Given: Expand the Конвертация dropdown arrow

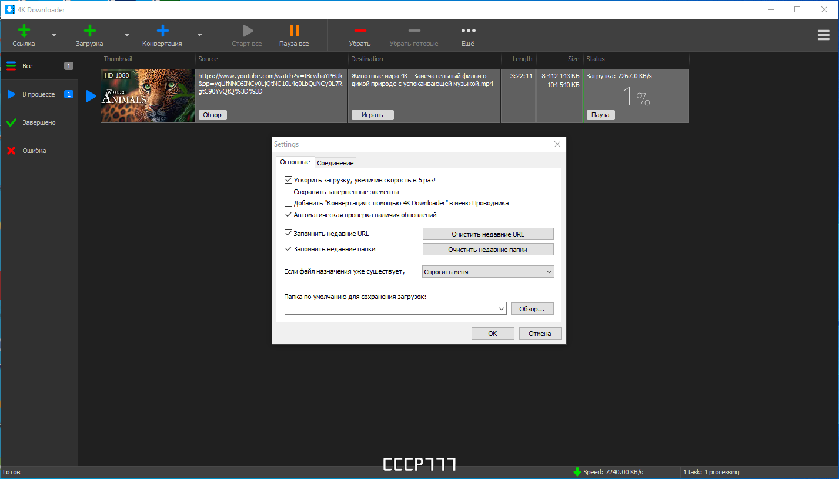Looking at the screenshot, I should click(199, 35).
